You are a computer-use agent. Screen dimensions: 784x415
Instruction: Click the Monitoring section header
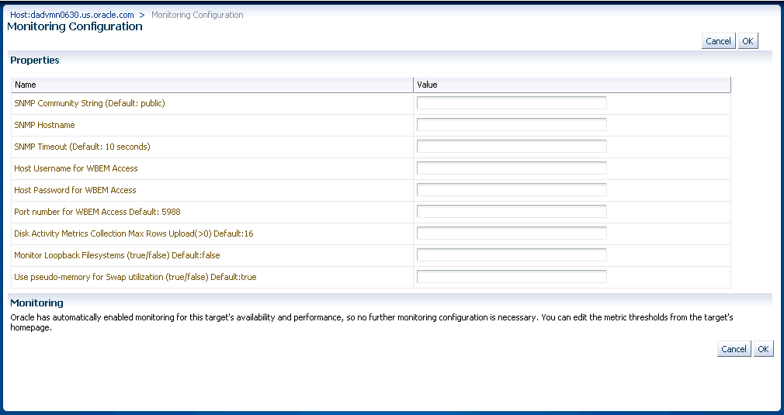(36, 303)
